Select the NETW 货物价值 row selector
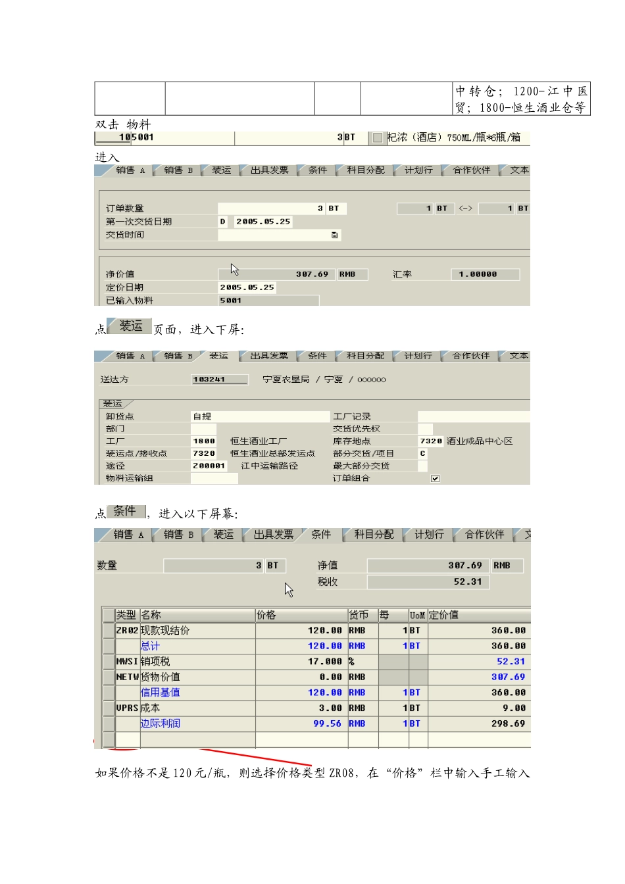The height and width of the screenshot is (884, 625). tap(109, 677)
